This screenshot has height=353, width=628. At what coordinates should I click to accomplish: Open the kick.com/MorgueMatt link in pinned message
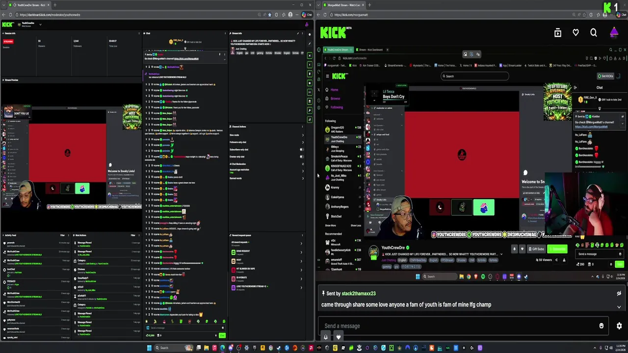click(186, 59)
